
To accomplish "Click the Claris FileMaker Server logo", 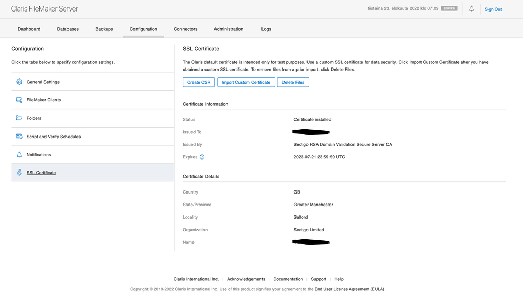I will tap(44, 9).
